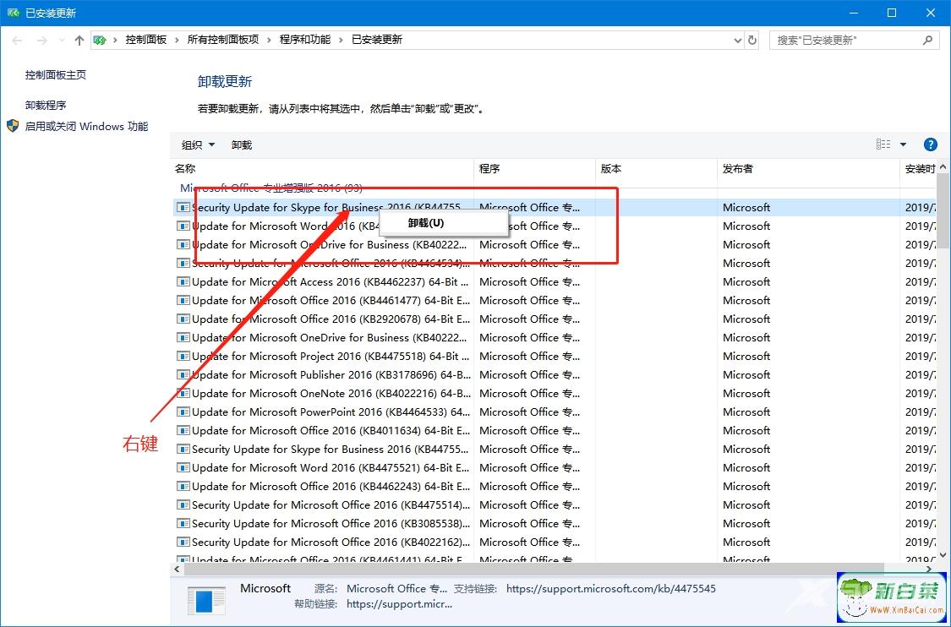Select icon of PowerPoint 2016 KB4464533 update
Viewport: 951px width, 627px height.
(183, 412)
